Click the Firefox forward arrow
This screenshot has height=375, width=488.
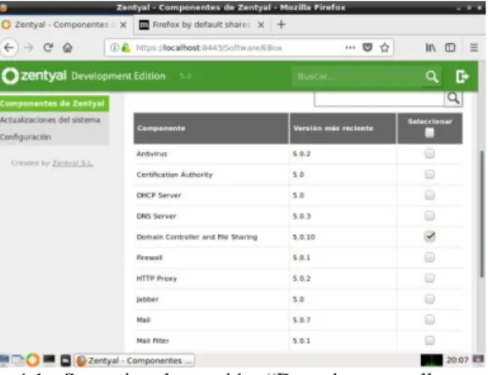29,48
